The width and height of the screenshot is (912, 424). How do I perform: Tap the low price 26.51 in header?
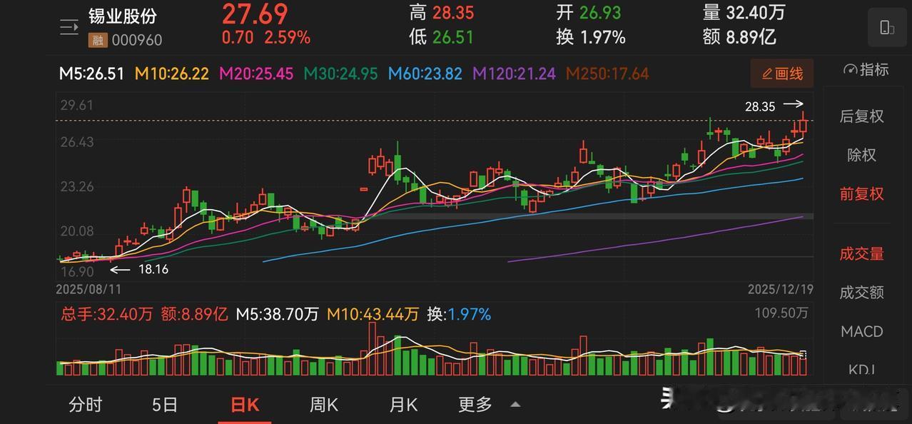tap(452, 36)
